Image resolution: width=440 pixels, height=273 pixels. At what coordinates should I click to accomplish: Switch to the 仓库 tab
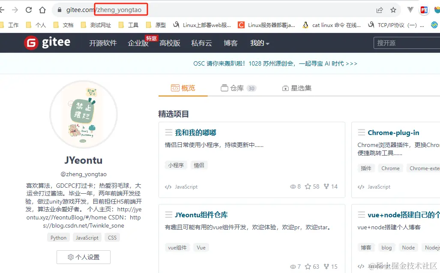click(239, 88)
